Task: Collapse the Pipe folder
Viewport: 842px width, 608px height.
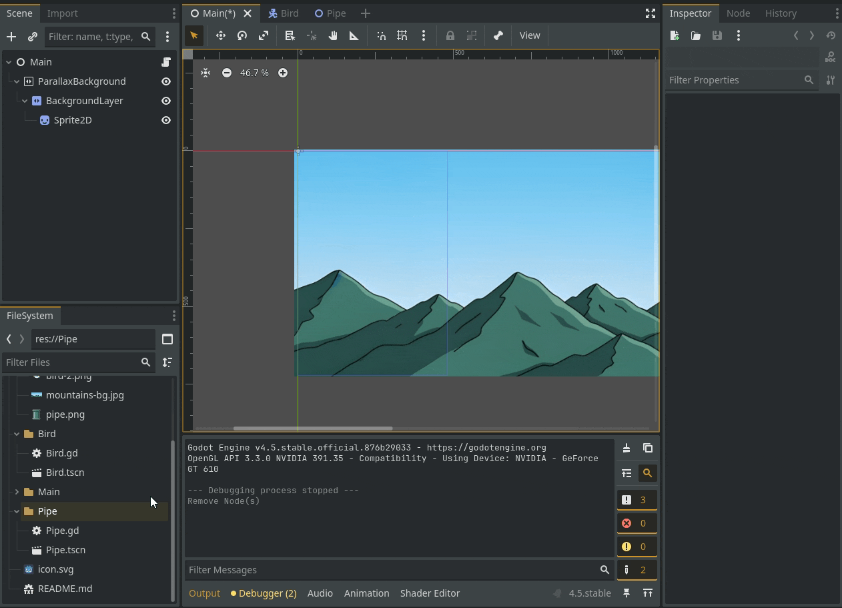Action: (x=17, y=511)
